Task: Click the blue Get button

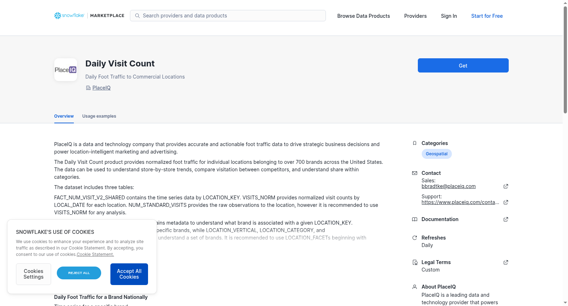Action: [x=463, y=65]
